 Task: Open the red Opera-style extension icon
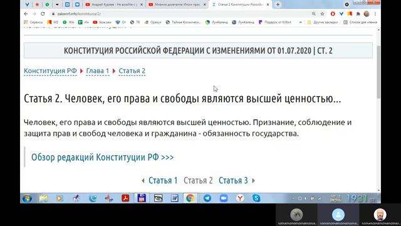click(333, 14)
